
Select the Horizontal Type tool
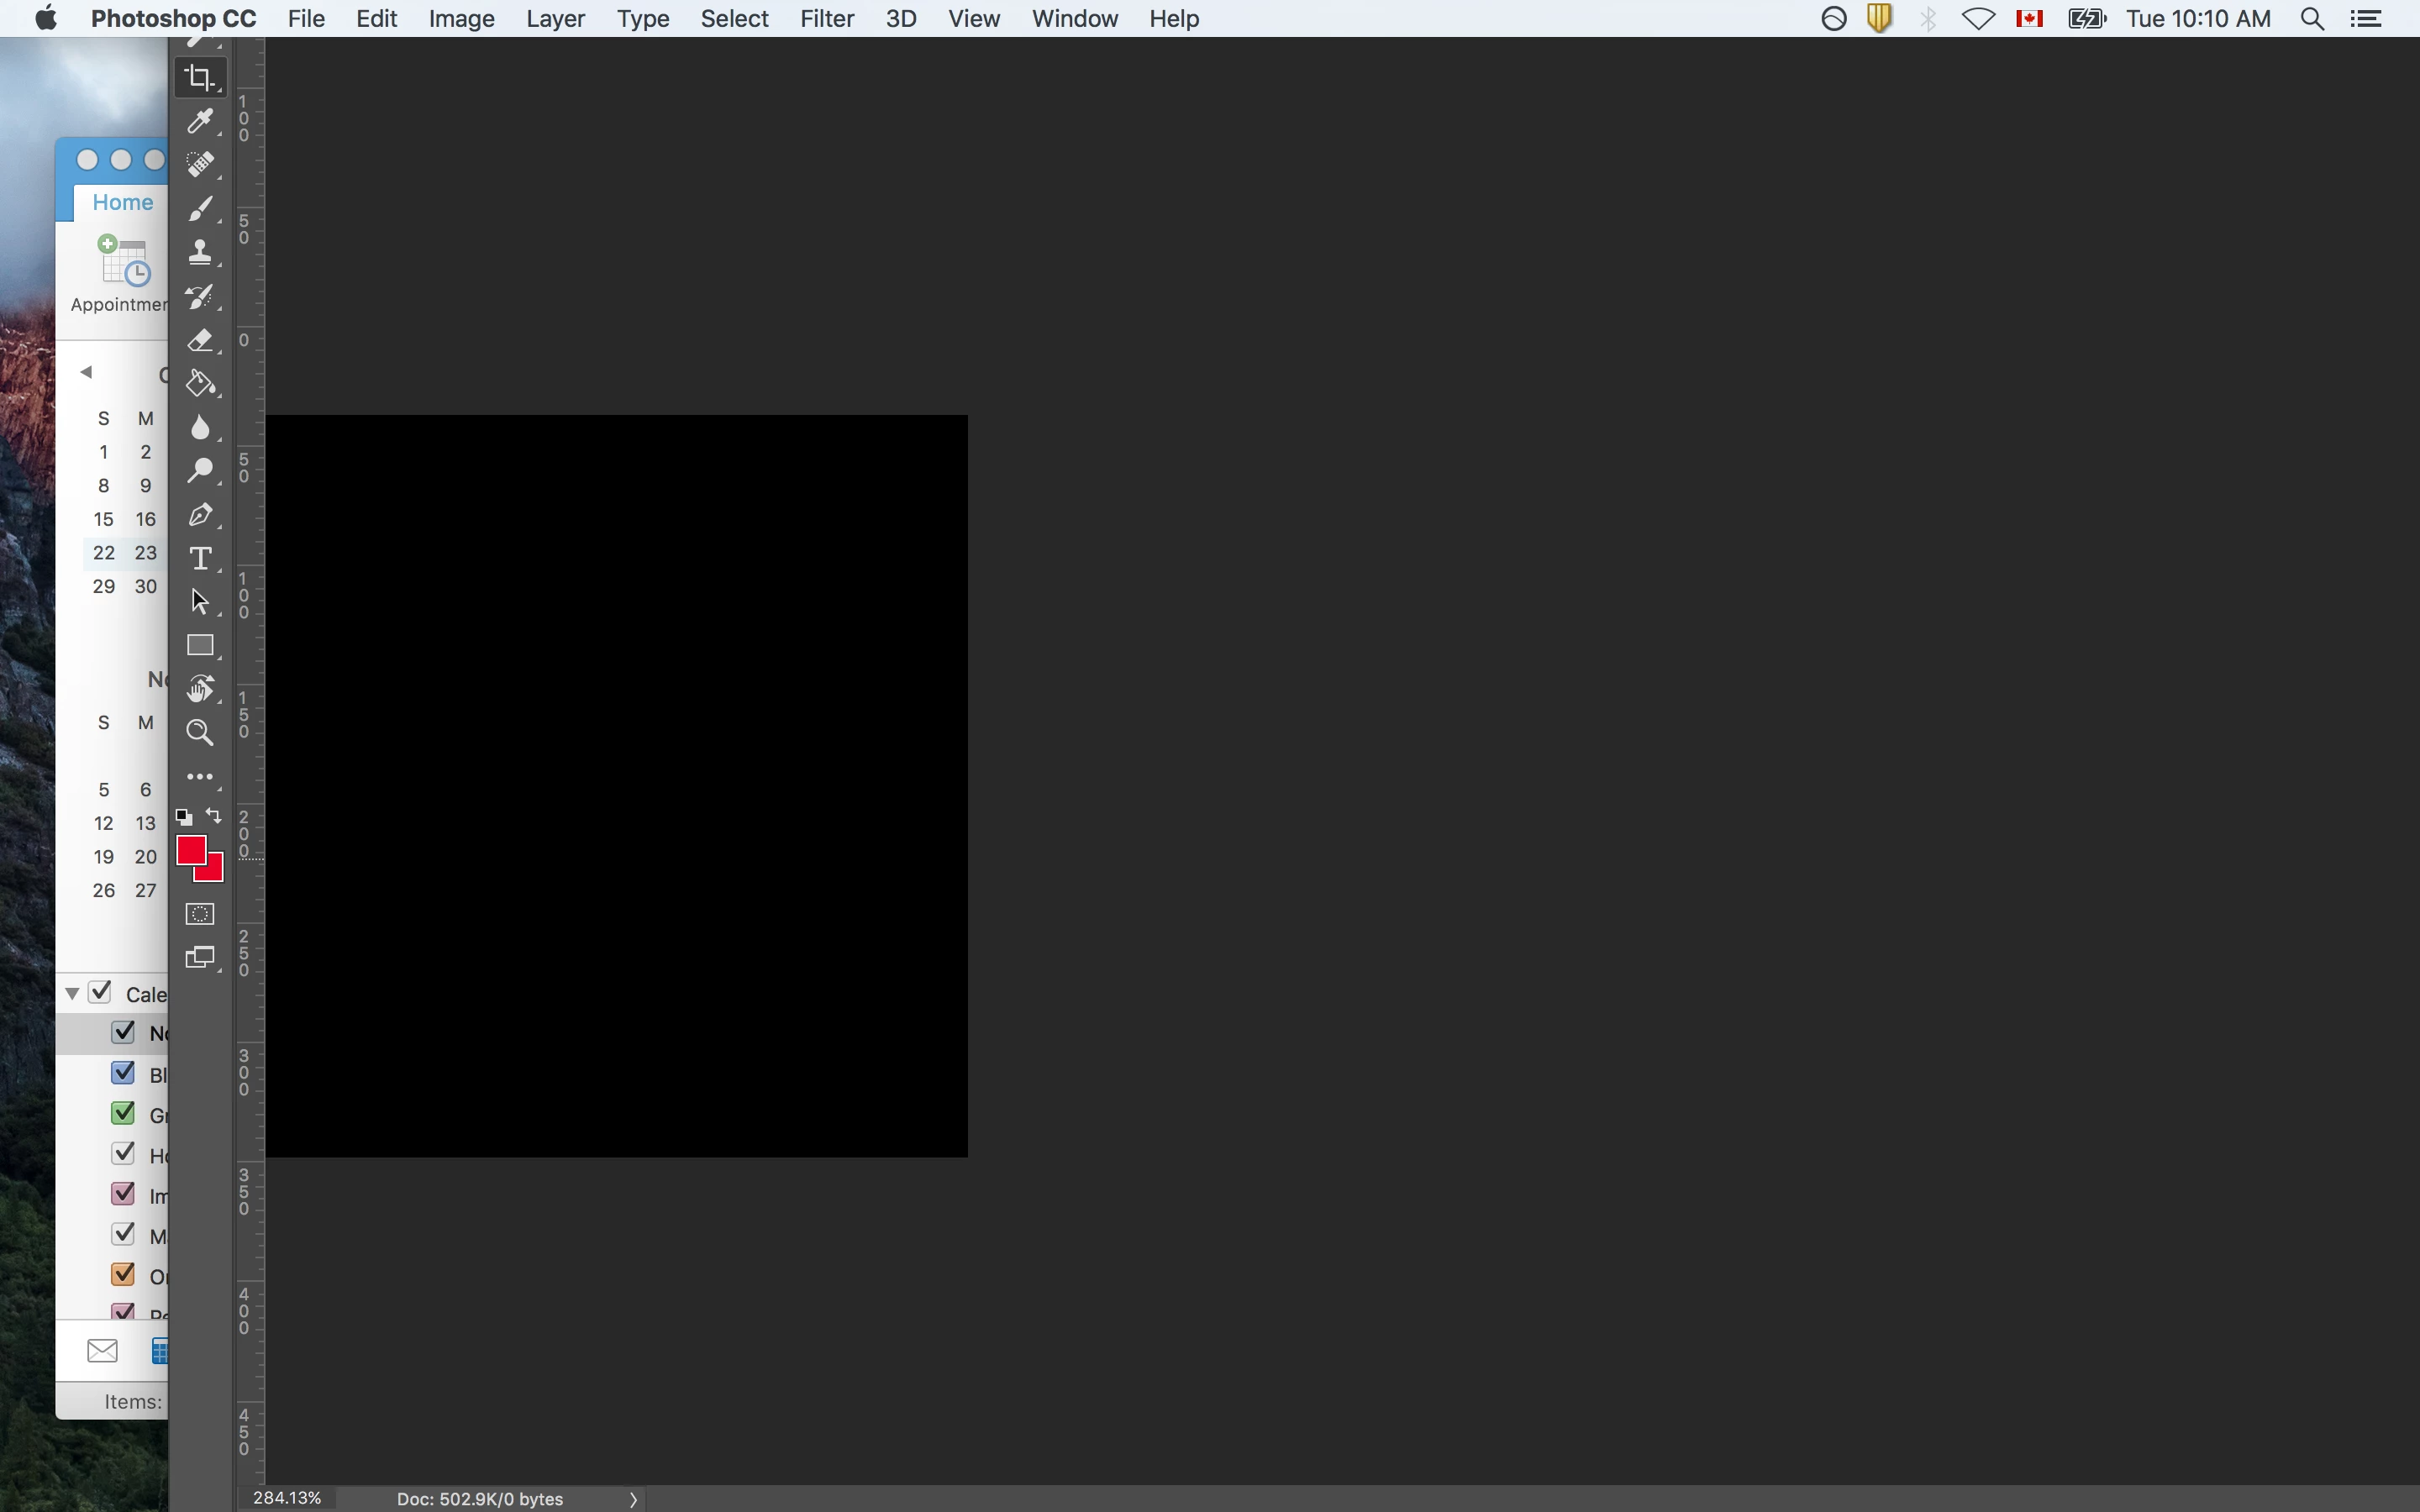pyautogui.click(x=200, y=558)
